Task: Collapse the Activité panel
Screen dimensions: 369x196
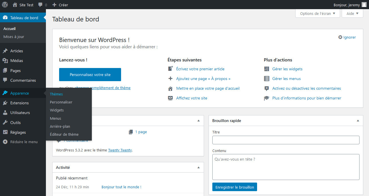Action: 199,167
